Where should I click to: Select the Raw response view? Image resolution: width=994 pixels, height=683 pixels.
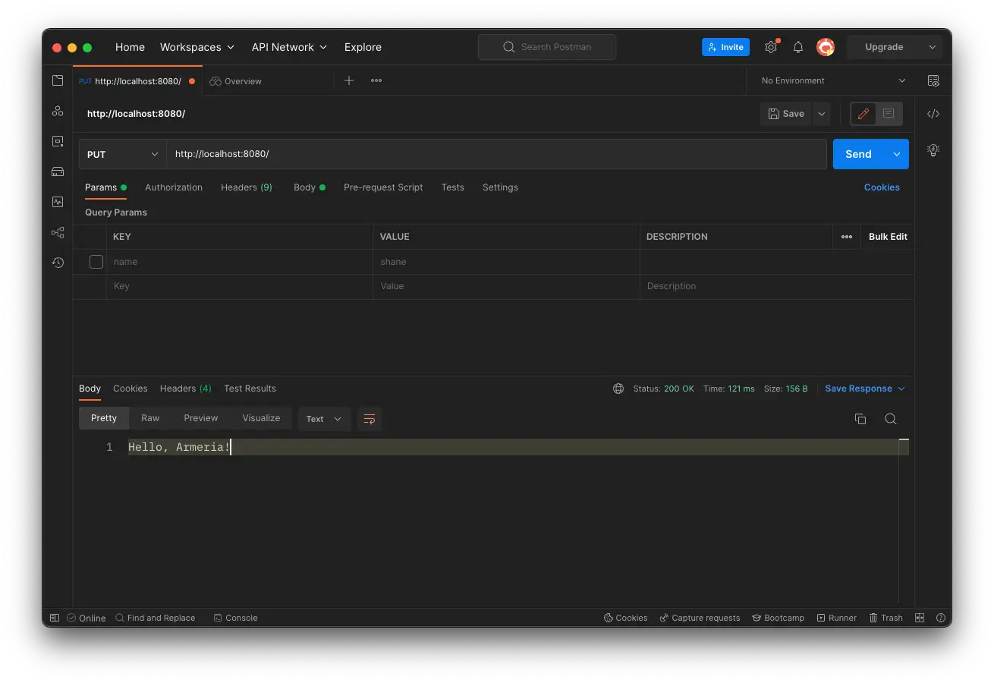coord(150,418)
